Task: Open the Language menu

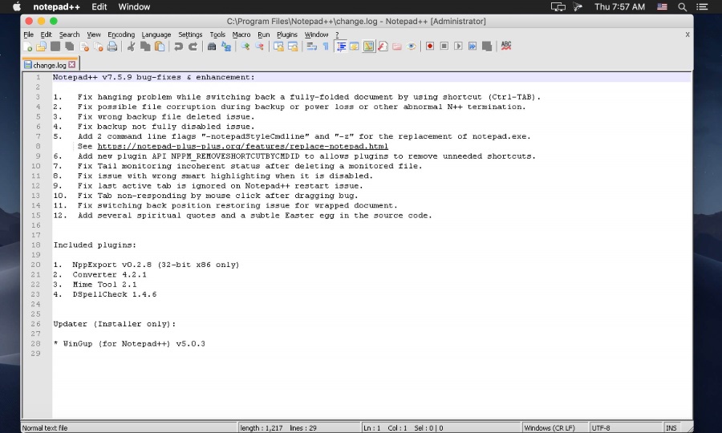Action: click(156, 34)
